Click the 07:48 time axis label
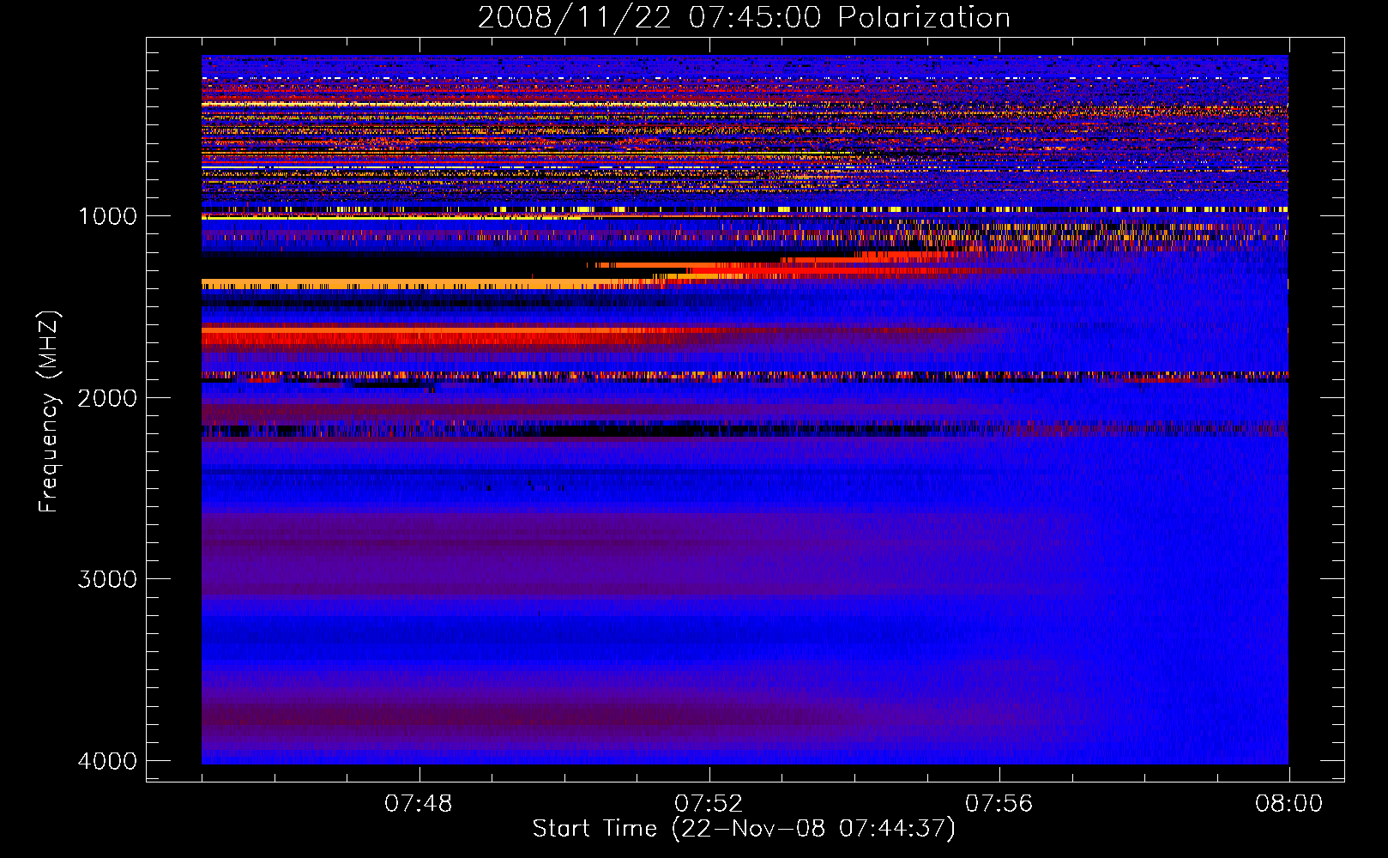 click(419, 804)
